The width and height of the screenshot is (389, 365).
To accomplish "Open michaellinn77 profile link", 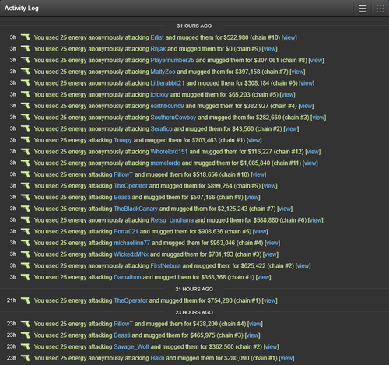I will [131, 243].
